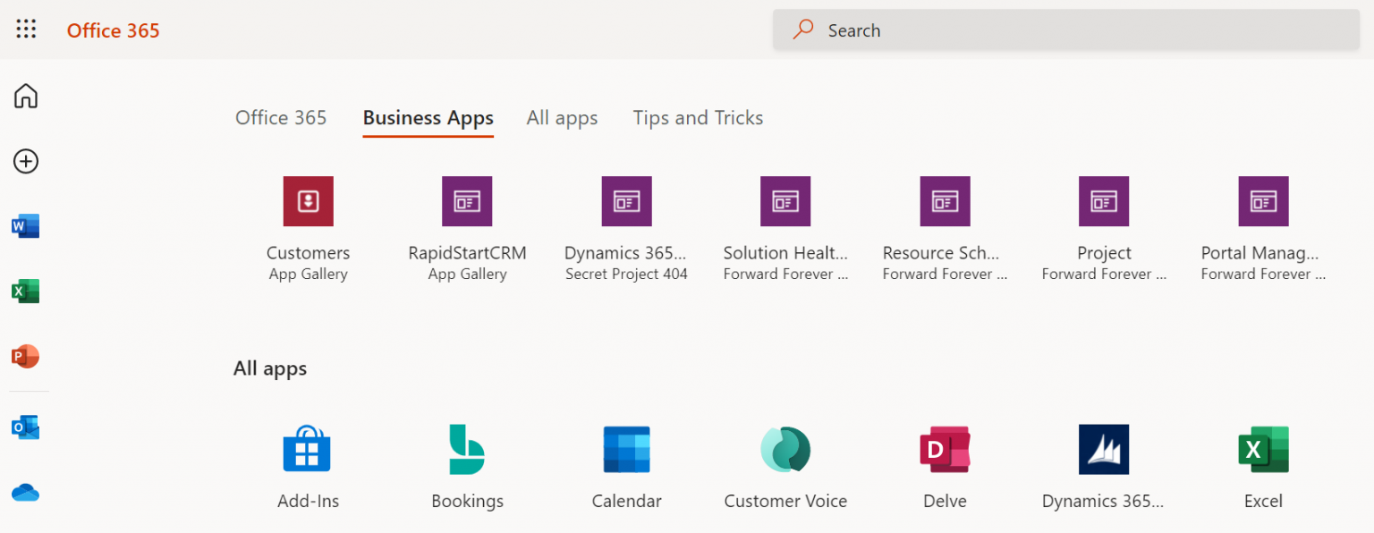
Task: Open the Add-Ins store icon
Action: click(x=307, y=449)
